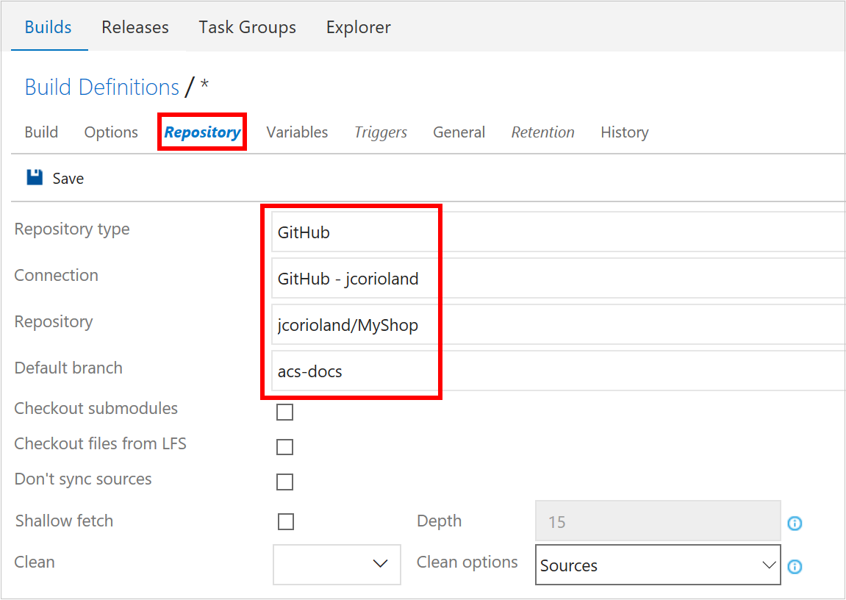Check the Checkout files from LFS option
The image size is (846, 600).
click(285, 446)
